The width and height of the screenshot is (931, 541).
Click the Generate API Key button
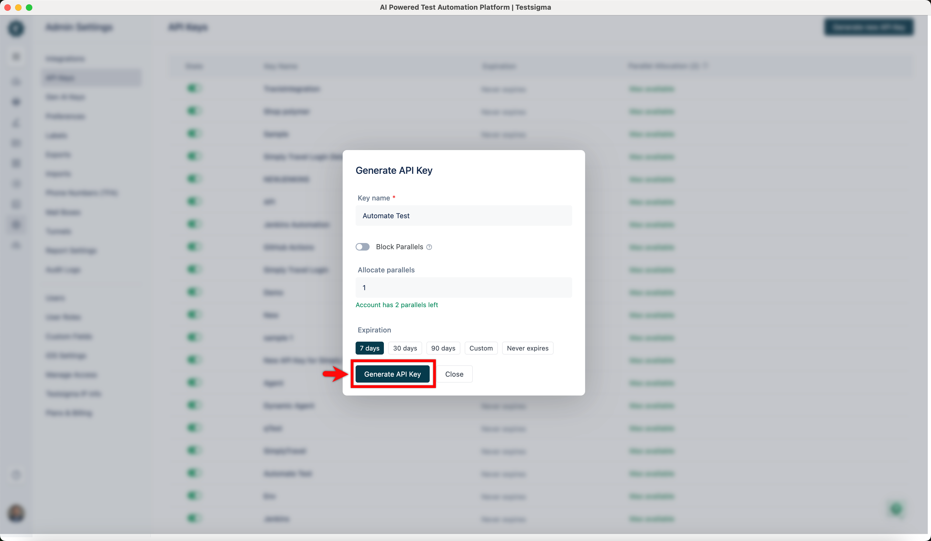[x=392, y=374]
